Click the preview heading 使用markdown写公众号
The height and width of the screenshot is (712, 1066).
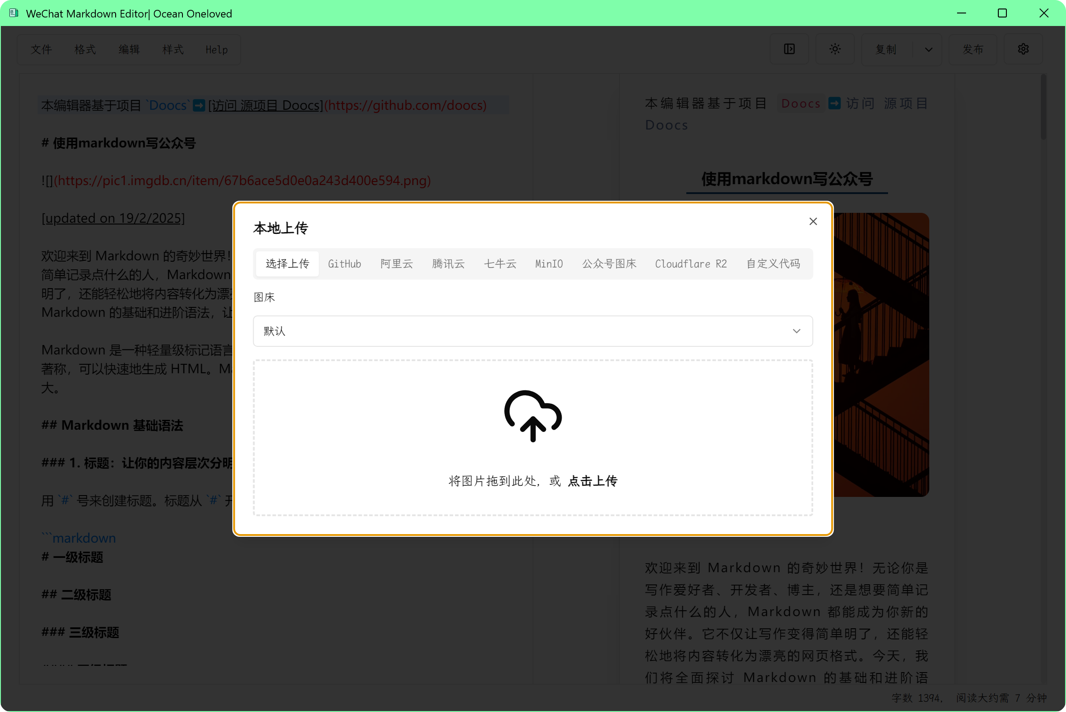click(x=787, y=179)
